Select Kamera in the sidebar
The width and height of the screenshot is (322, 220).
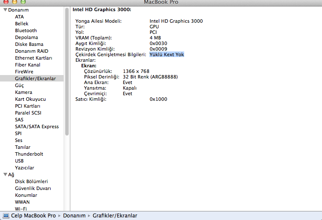pyautogui.click(x=24, y=92)
